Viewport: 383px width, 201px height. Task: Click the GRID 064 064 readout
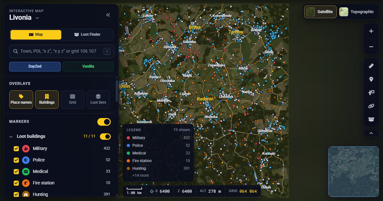[243, 191]
